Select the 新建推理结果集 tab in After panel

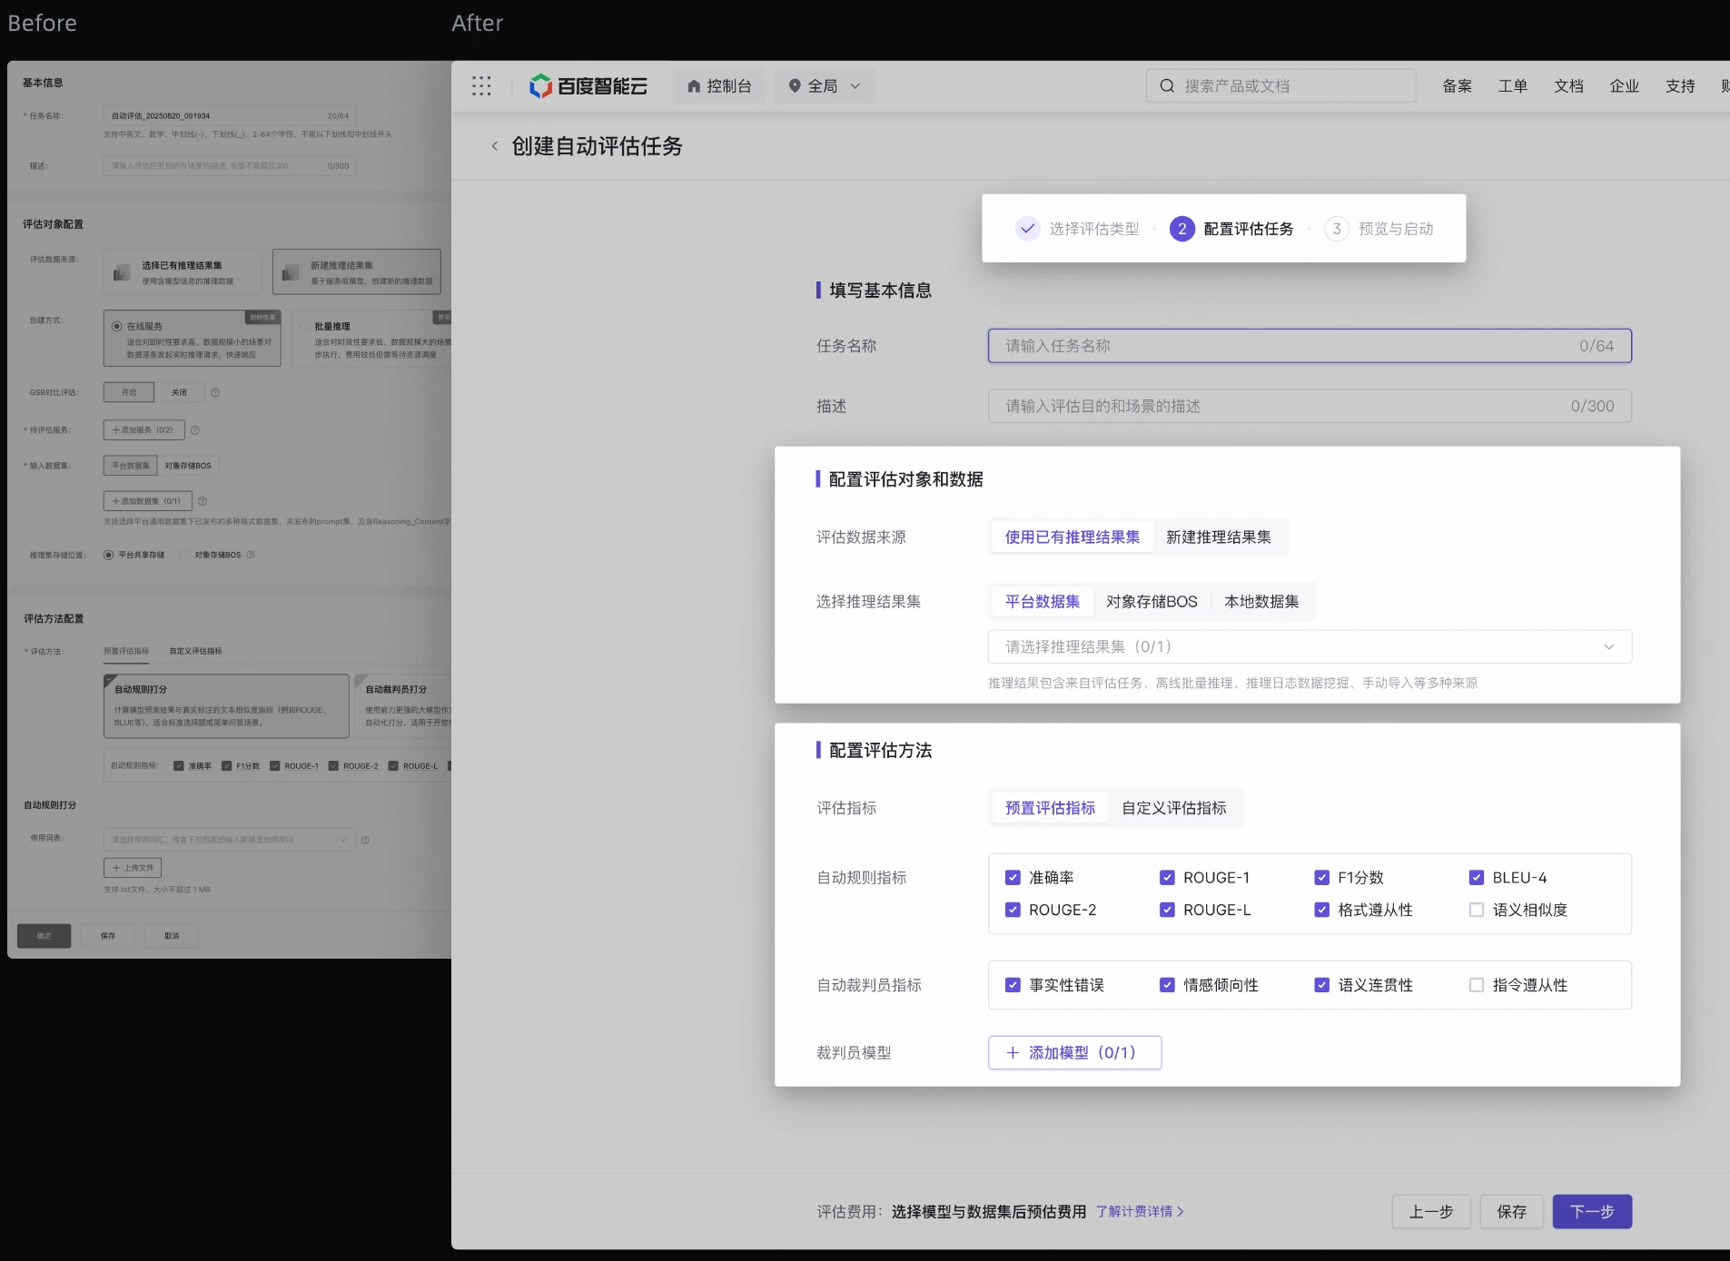(x=1219, y=537)
